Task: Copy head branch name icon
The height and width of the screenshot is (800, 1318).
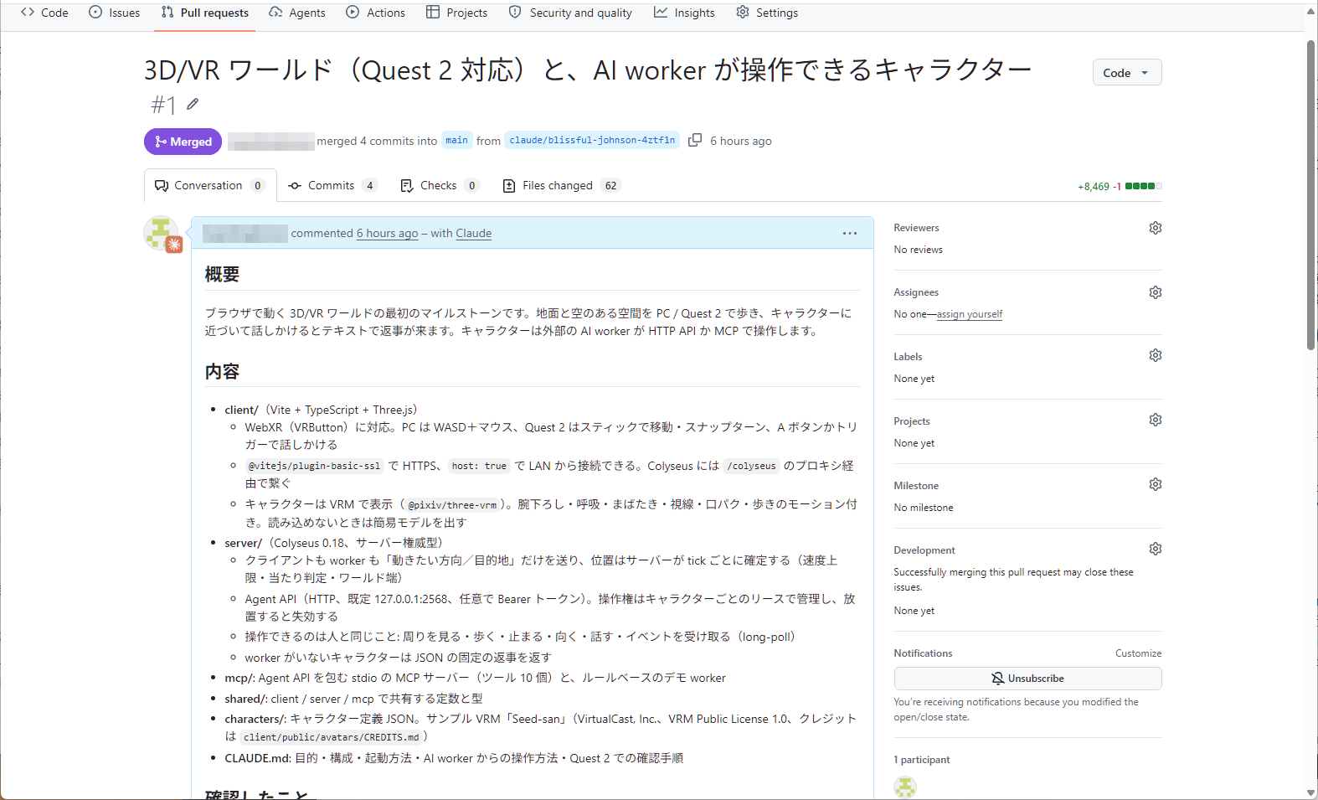Action: pos(695,140)
